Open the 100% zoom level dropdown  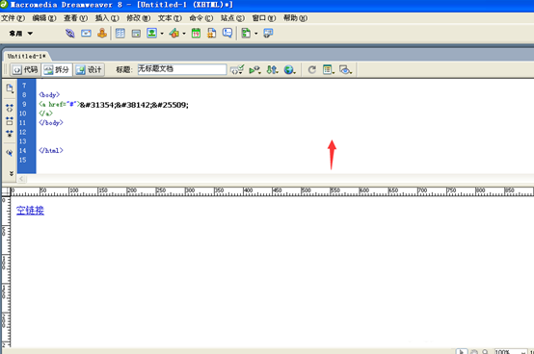coord(511,352)
